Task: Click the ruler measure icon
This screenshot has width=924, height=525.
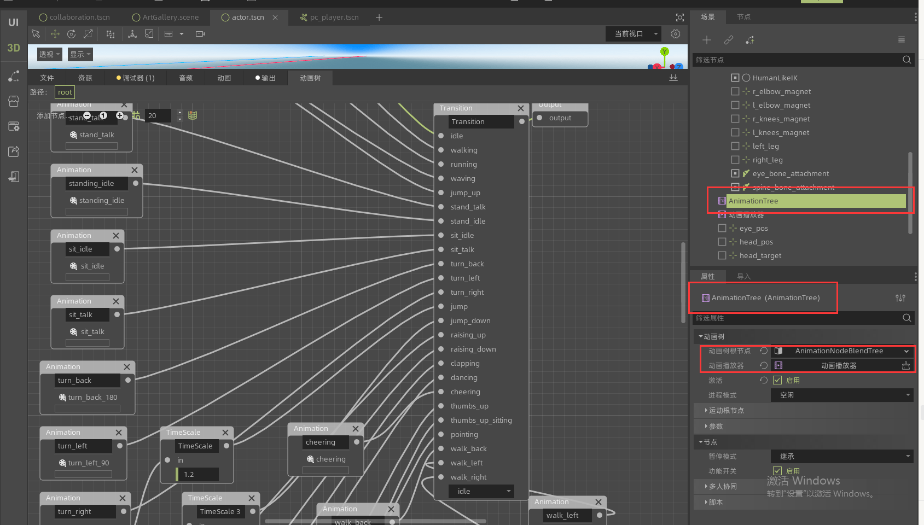Action: [168, 34]
